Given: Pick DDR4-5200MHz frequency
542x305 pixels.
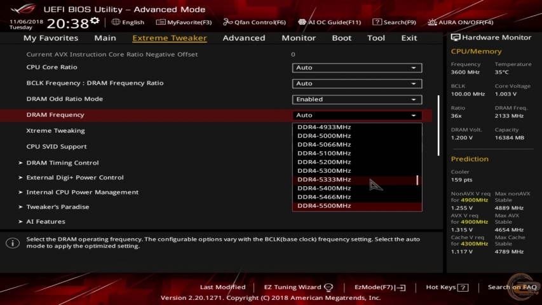Looking at the screenshot, I should pos(356,162).
